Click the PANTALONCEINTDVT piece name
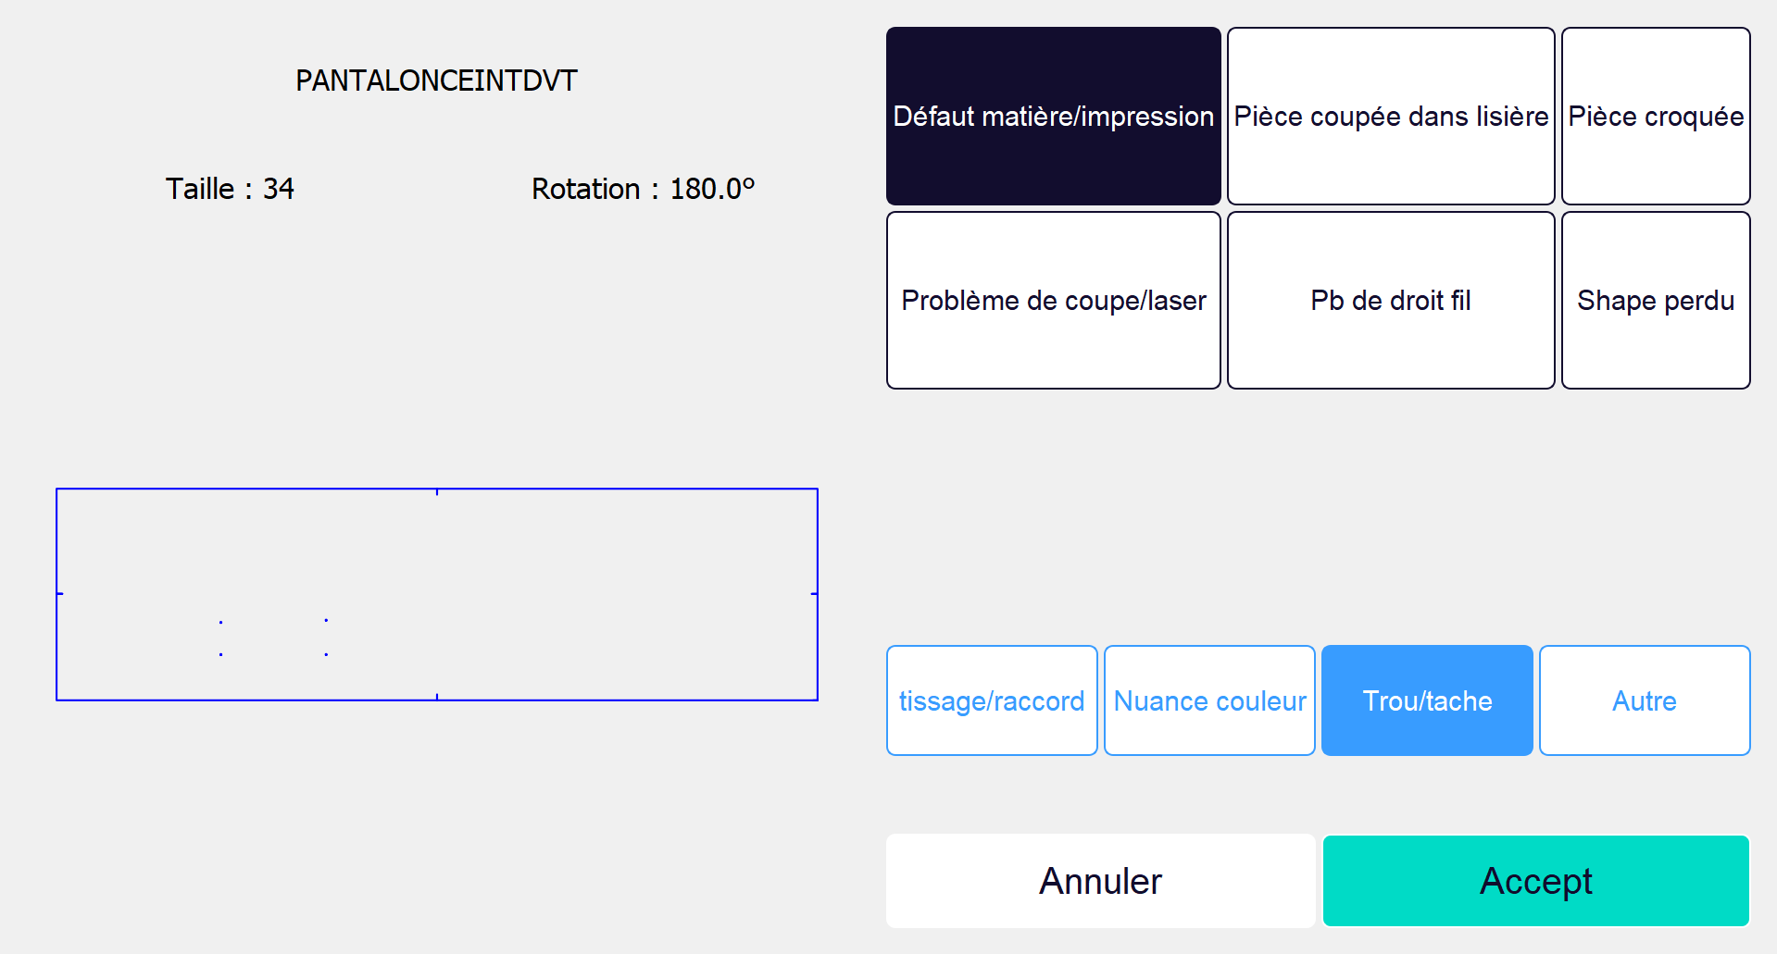Image resolution: width=1777 pixels, height=954 pixels. tap(436, 81)
